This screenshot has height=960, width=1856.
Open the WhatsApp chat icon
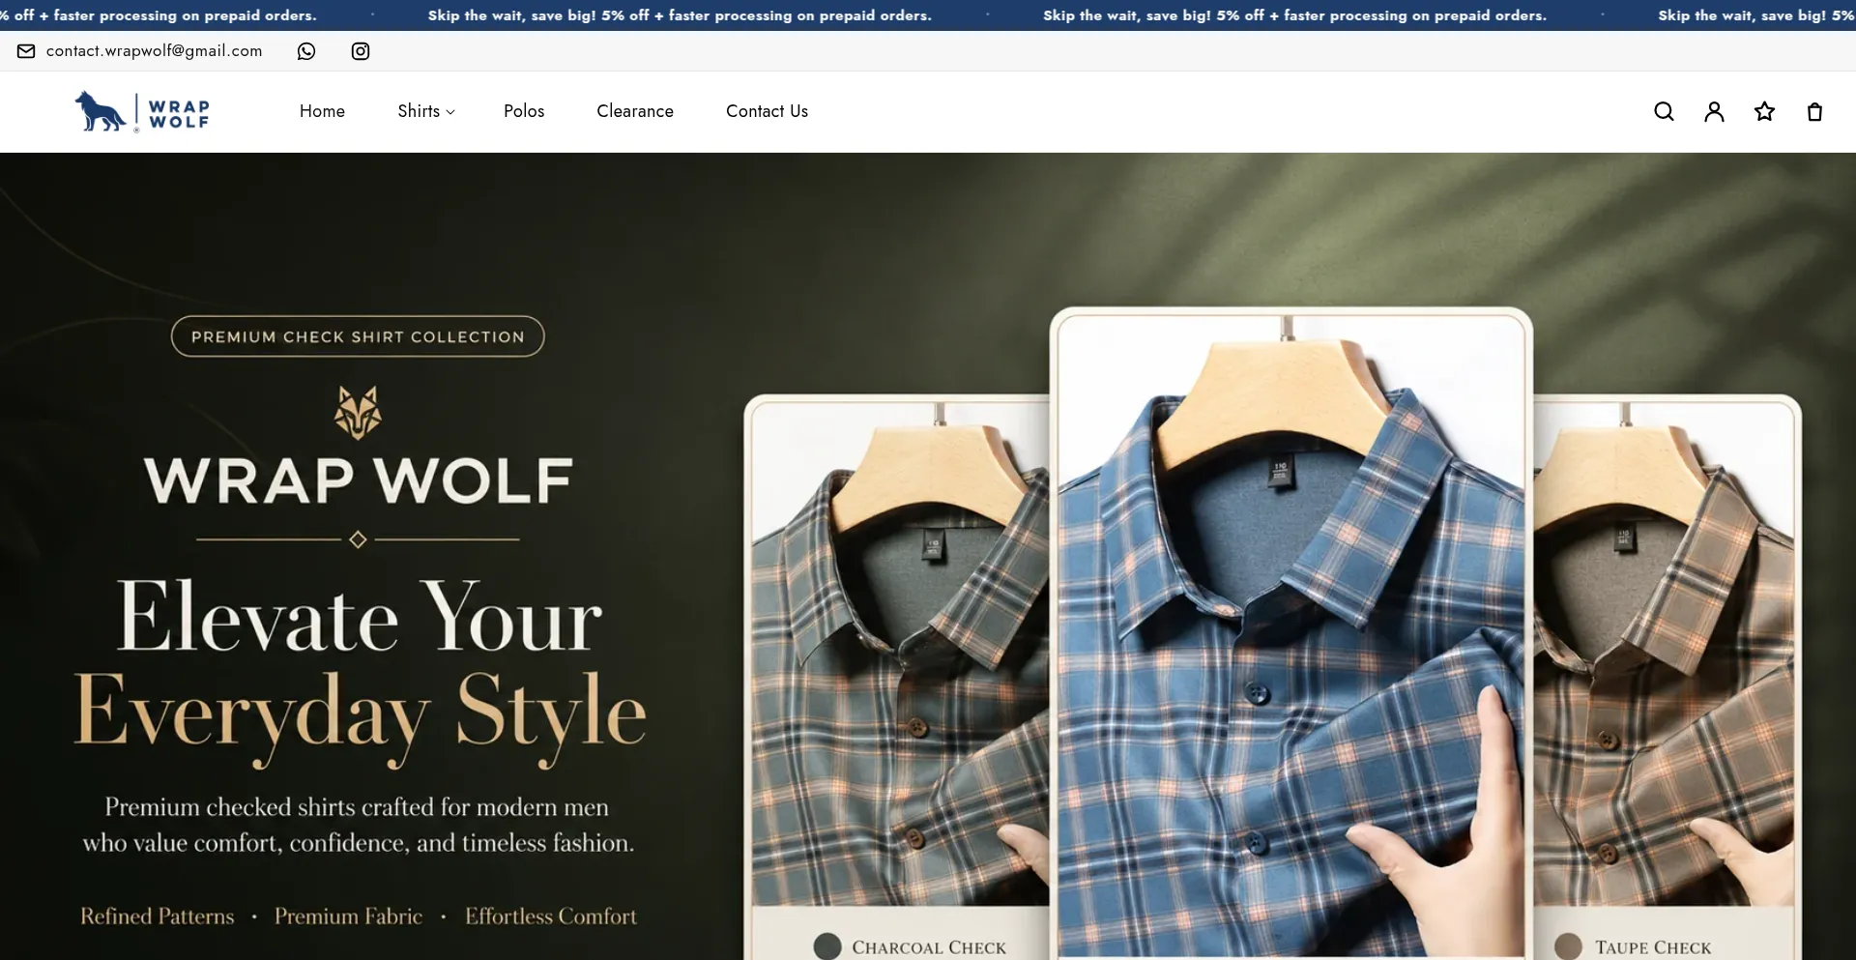(306, 51)
